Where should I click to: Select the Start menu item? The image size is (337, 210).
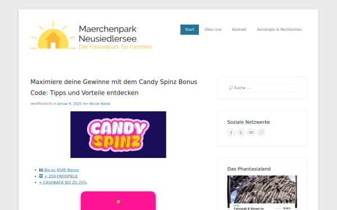click(190, 30)
